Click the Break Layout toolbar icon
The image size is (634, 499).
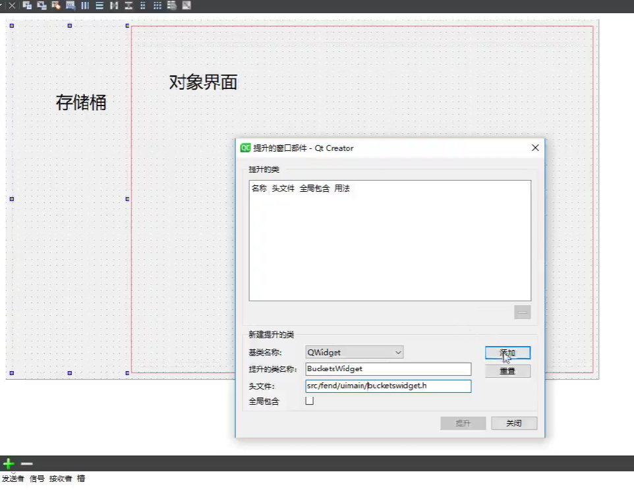(x=172, y=6)
